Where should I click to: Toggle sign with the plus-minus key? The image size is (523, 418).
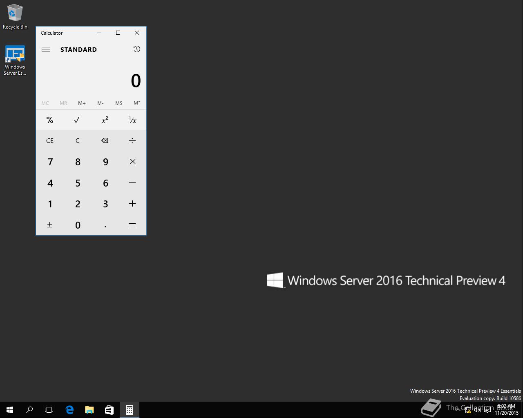(50, 225)
